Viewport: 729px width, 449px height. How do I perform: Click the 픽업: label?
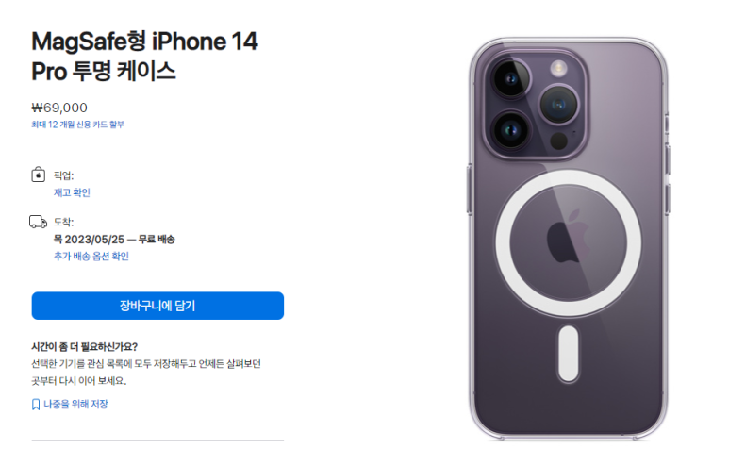64,175
